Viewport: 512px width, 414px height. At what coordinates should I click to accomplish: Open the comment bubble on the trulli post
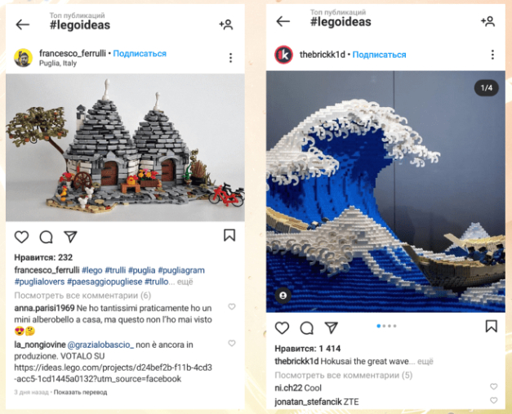46,237
